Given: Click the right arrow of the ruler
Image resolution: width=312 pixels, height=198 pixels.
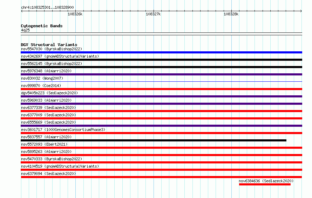Looking at the screenshot, I should (x=301, y=11).
